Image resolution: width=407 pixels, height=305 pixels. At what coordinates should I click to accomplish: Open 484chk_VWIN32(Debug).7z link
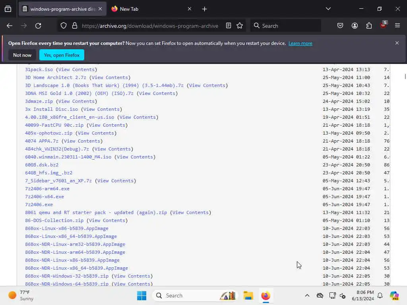57,149
